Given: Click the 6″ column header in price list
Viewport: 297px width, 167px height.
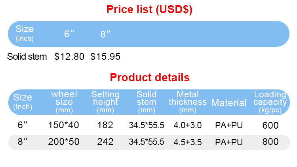Looking at the screenshot, I should [x=69, y=34].
